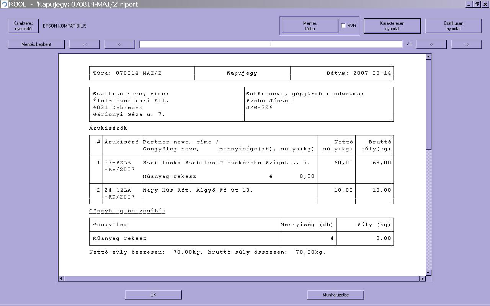The width and height of the screenshot is (490, 306).
Task: Click the vertical scrollbar thumb
Action: [x=428, y=103]
